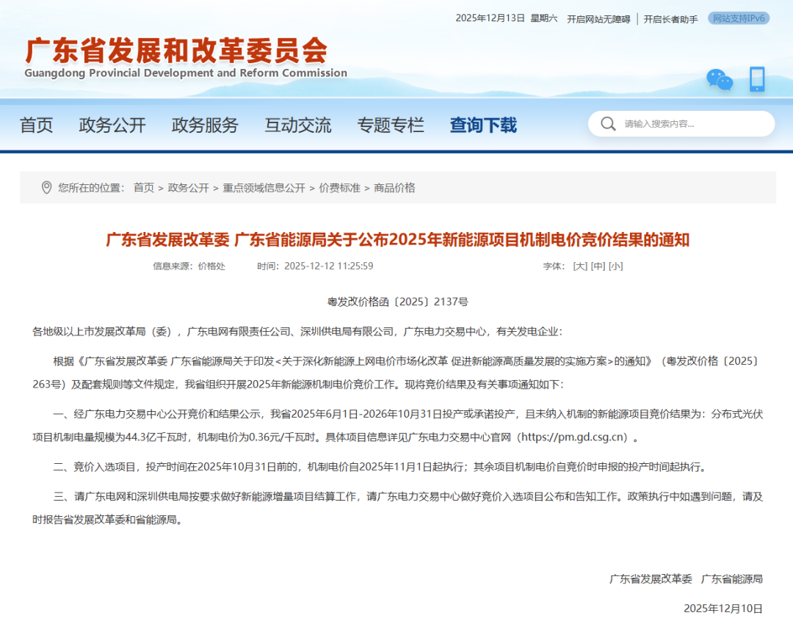Expand the 政务服务 navigation menu
This screenshot has height=643, width=793.
click(x=205, y=126)
